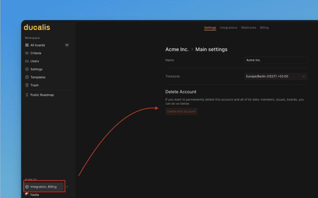Open the Webhooks tab

coord(248,28)
